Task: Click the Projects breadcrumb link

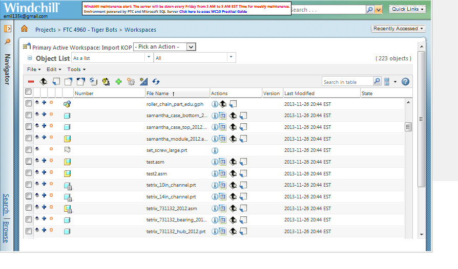Action: [45, 30]
